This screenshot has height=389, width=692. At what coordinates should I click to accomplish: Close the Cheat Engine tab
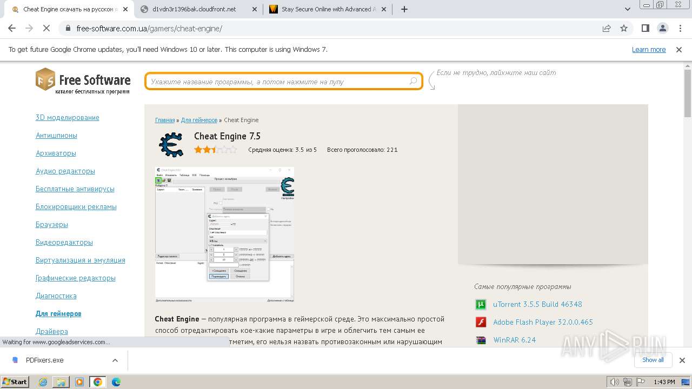click(125, 9)
